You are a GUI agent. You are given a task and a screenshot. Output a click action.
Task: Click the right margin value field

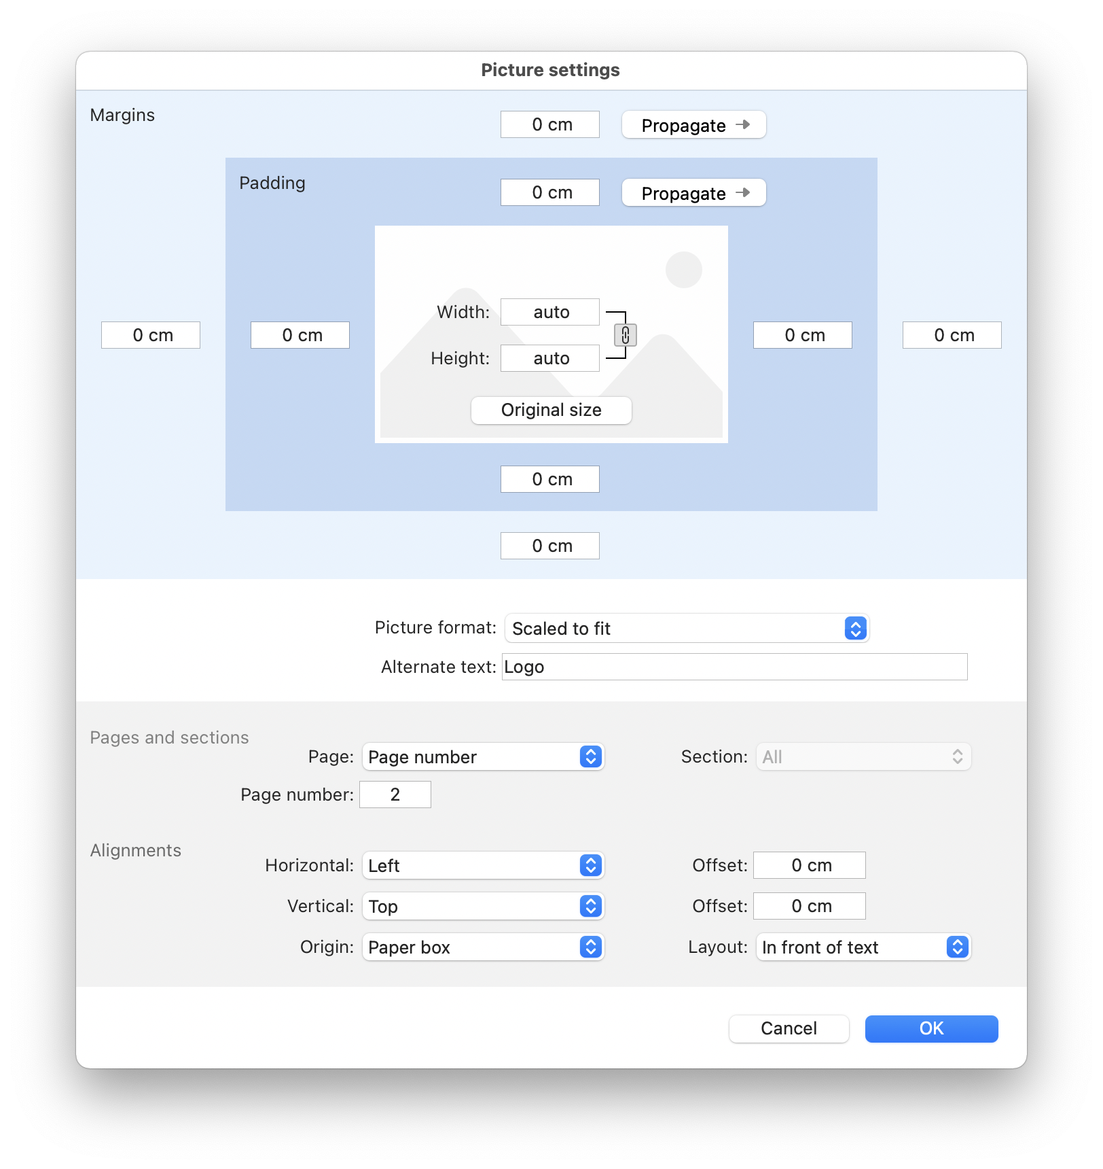[x=952, y=336]
